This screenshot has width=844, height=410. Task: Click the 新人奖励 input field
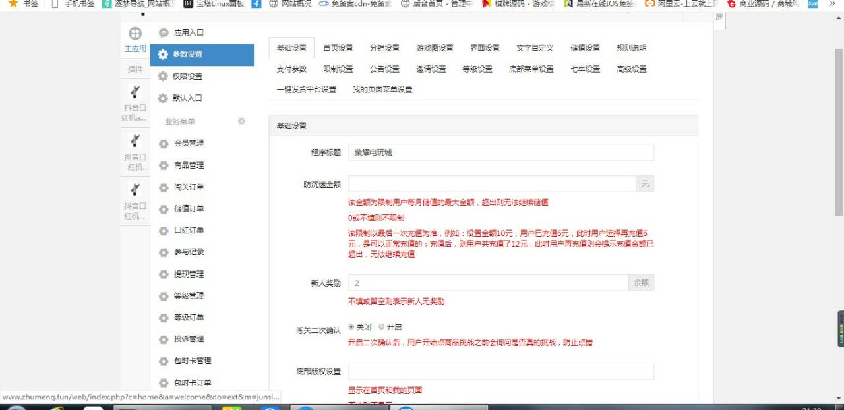(x=489, y=283)
